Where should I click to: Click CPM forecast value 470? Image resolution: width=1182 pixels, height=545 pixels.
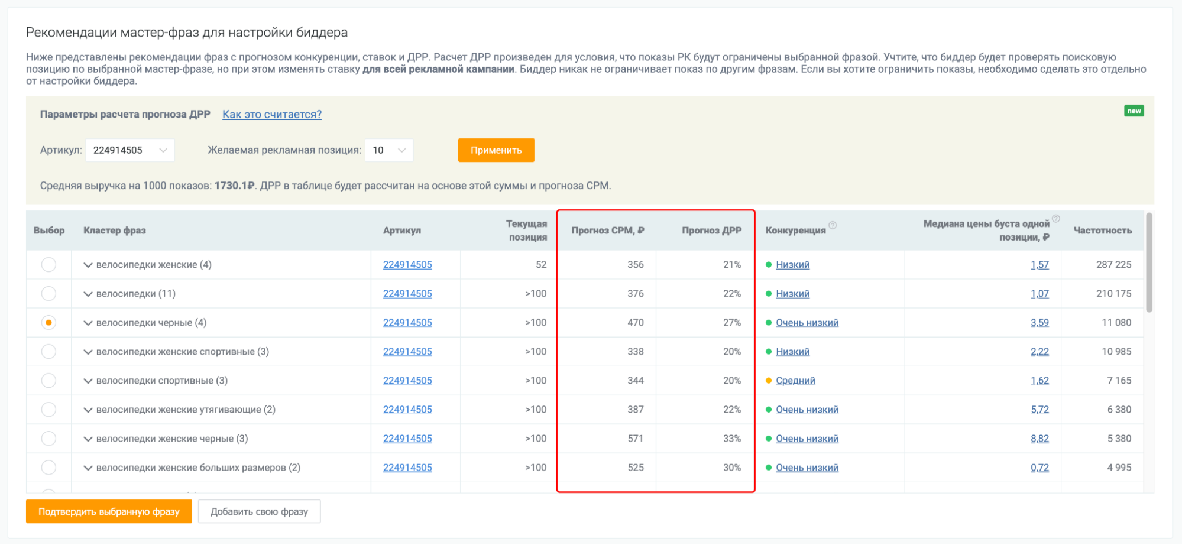636,323
